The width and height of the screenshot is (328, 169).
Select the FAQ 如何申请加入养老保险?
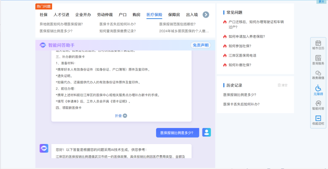[x=247, y=36]
